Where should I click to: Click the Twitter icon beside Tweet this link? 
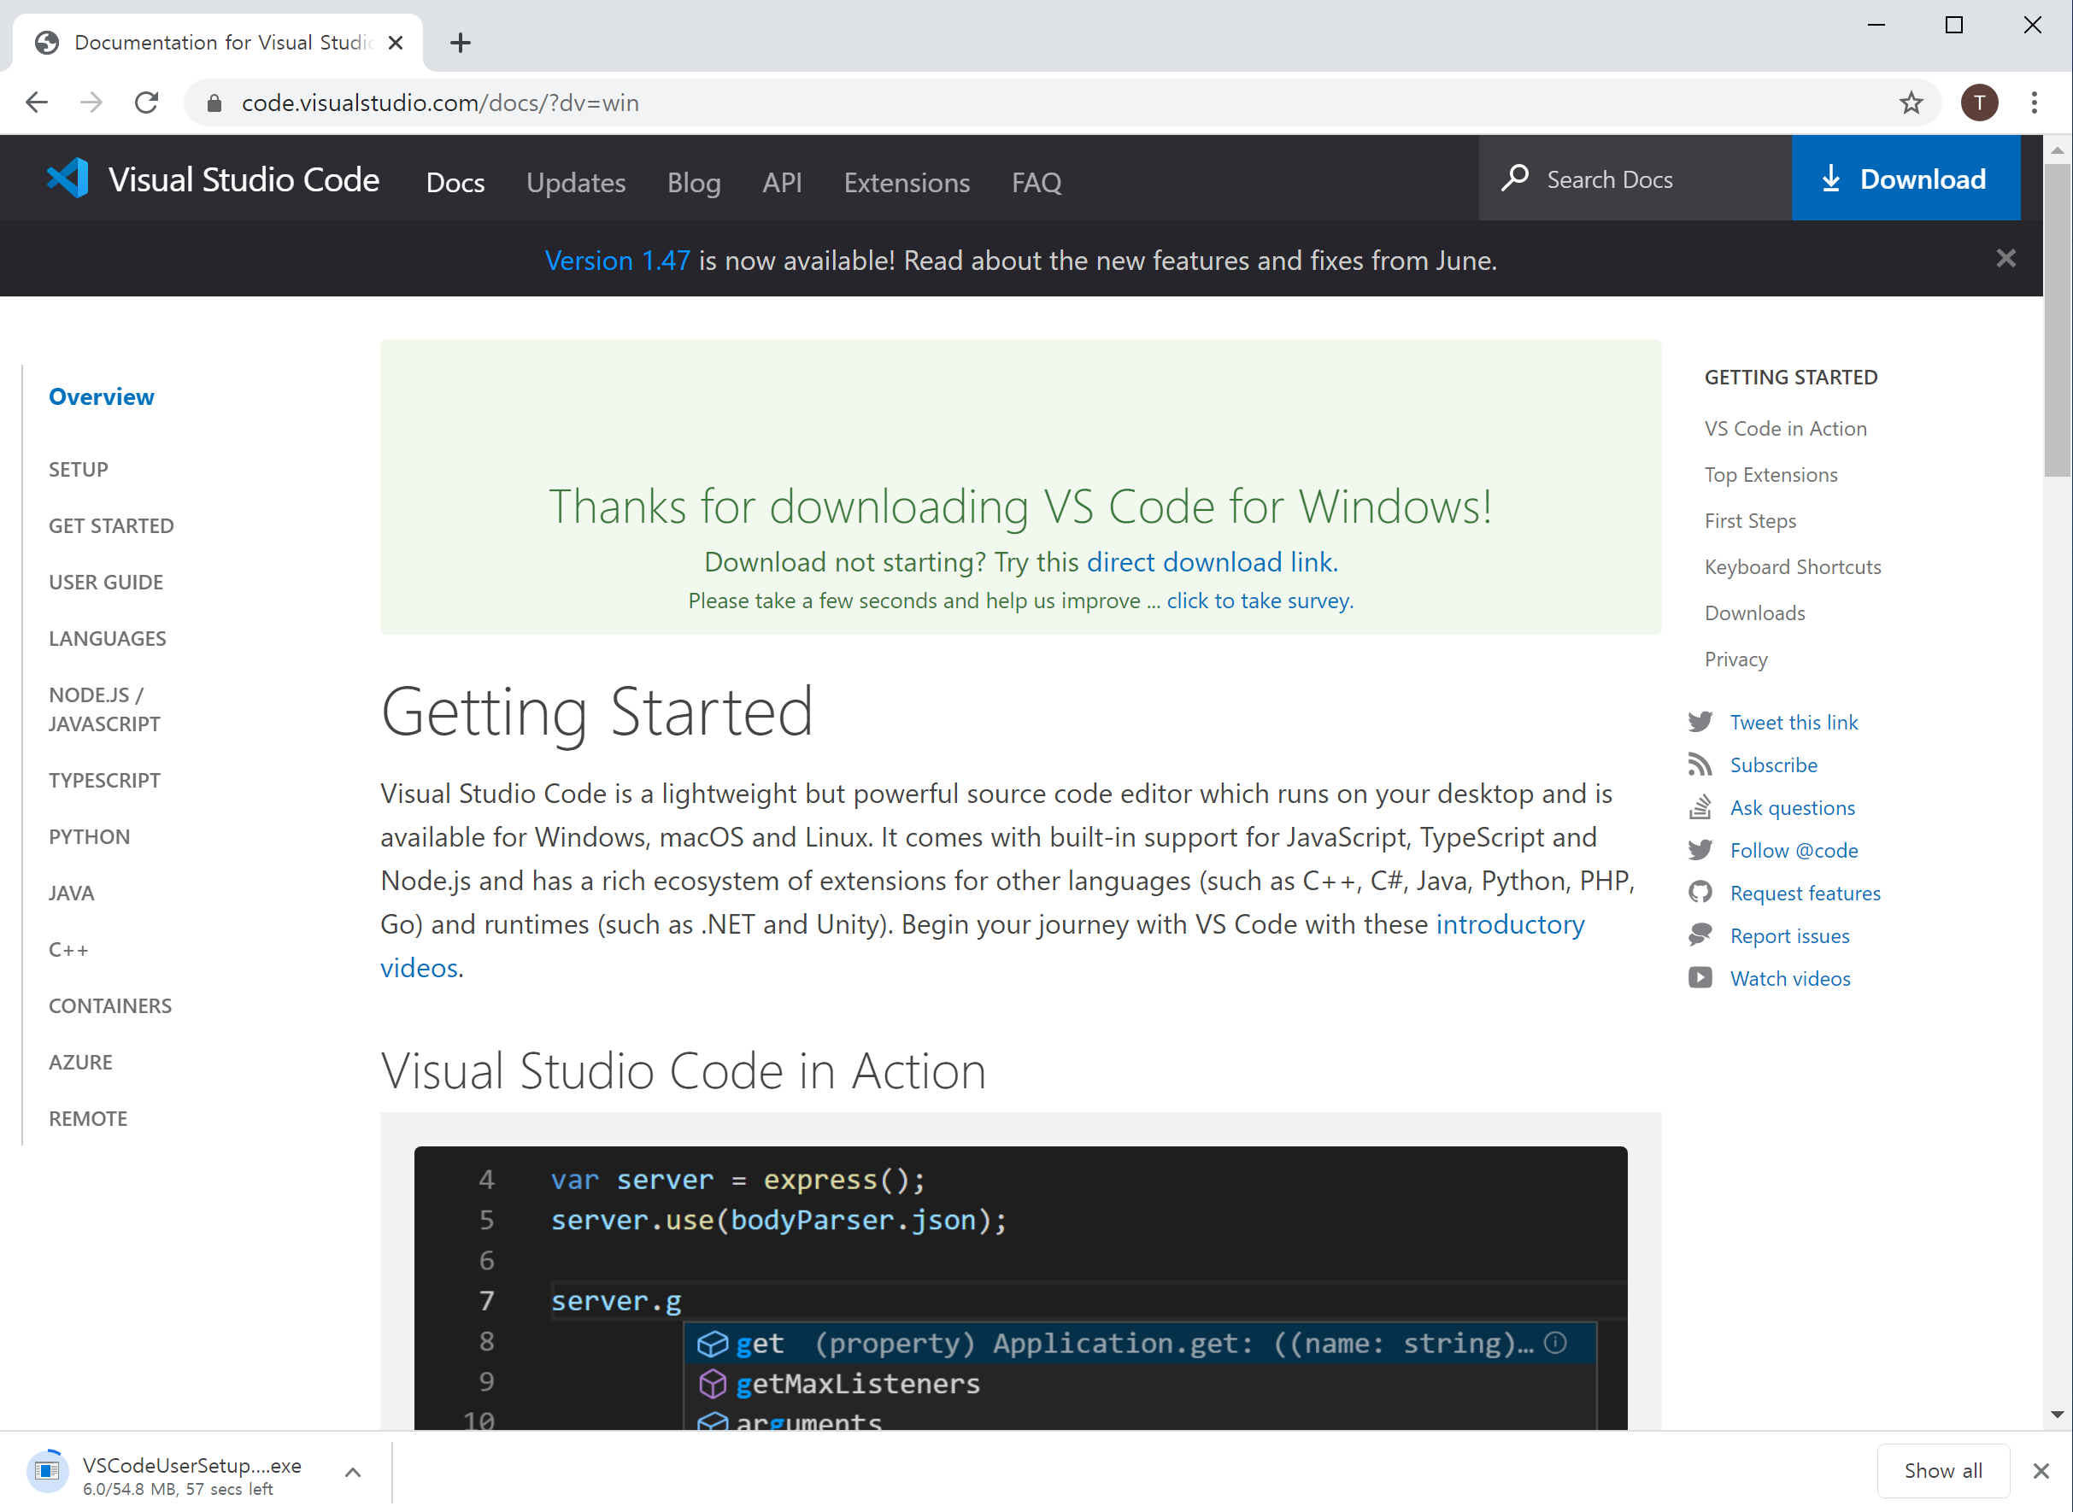click(1700, 722)
